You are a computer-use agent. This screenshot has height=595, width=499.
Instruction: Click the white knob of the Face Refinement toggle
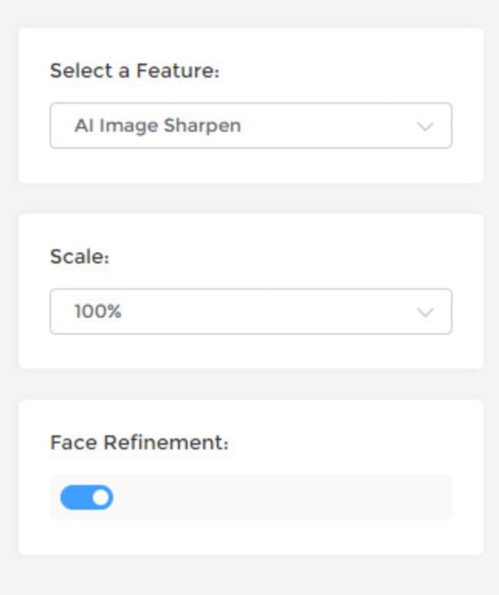coord(101,497)
